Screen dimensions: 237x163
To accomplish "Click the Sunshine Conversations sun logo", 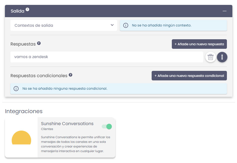I will [21, 138].
